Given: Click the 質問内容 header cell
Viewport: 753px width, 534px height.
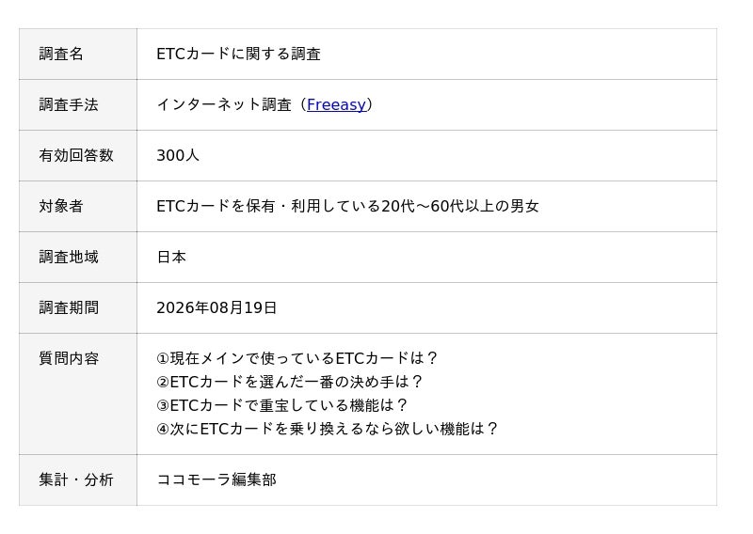Looking at the screenshot, I should [78, 394].
